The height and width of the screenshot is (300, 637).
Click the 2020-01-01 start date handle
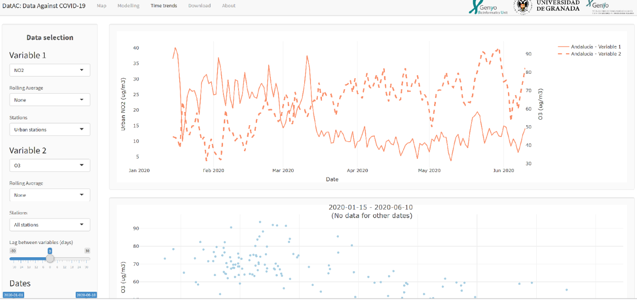13,295
